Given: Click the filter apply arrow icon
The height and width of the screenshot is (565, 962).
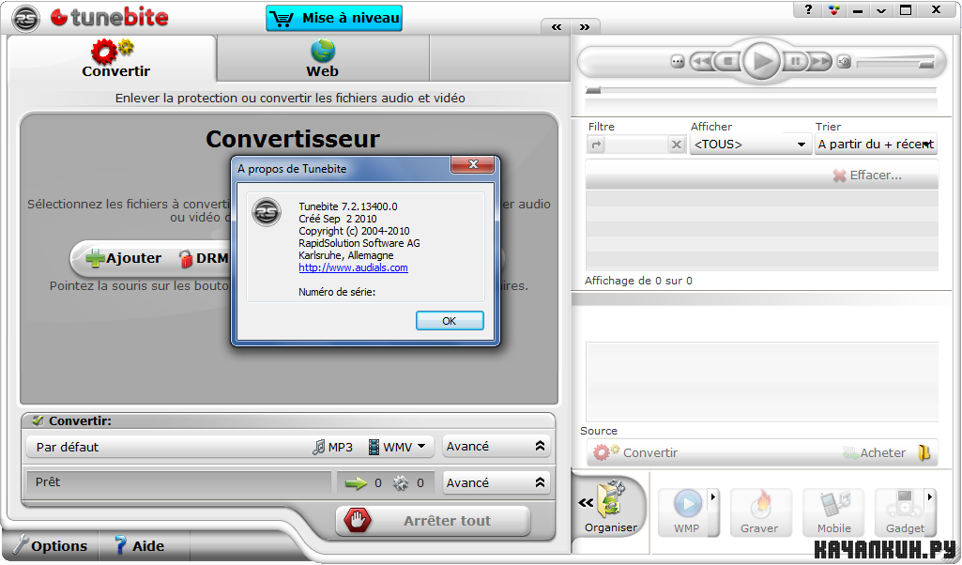Looking at the screenshot, I should [596, 145].
